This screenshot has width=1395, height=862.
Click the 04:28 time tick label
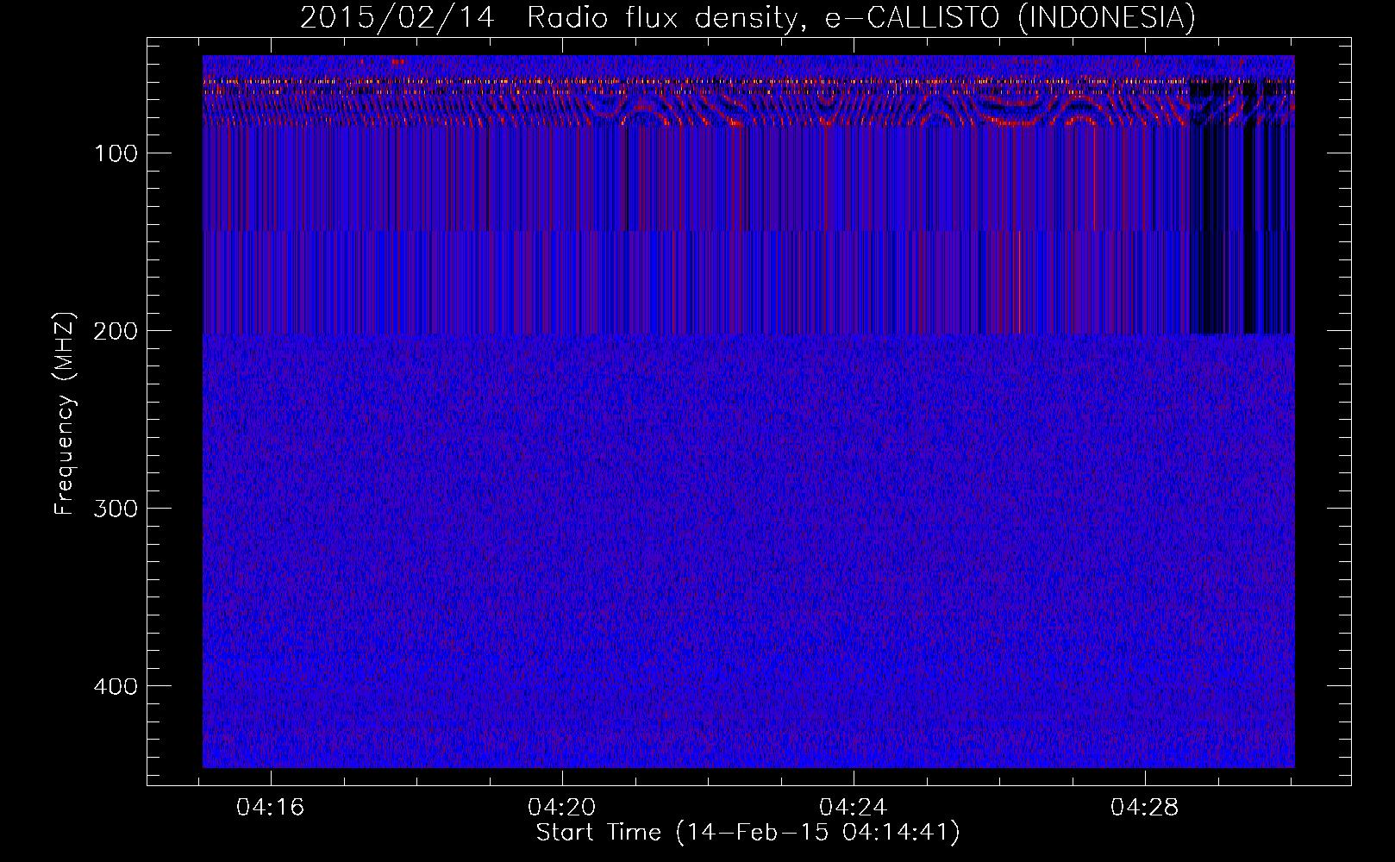click(1145, 808)
